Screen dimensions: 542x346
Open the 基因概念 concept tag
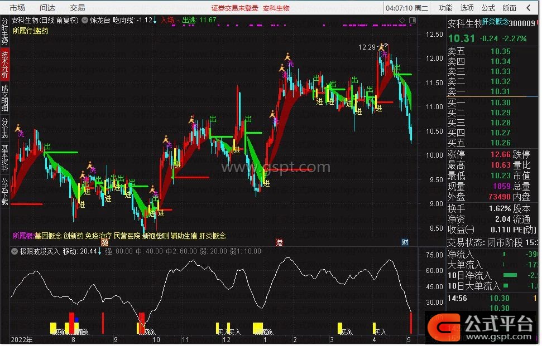pyautogui.click(x=48, y=236)
